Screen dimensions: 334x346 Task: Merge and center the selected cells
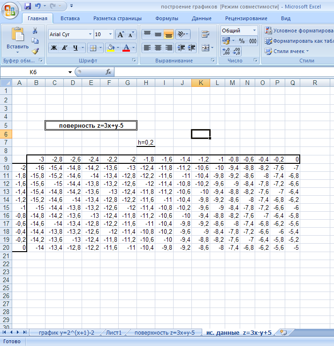click(205, 48)
